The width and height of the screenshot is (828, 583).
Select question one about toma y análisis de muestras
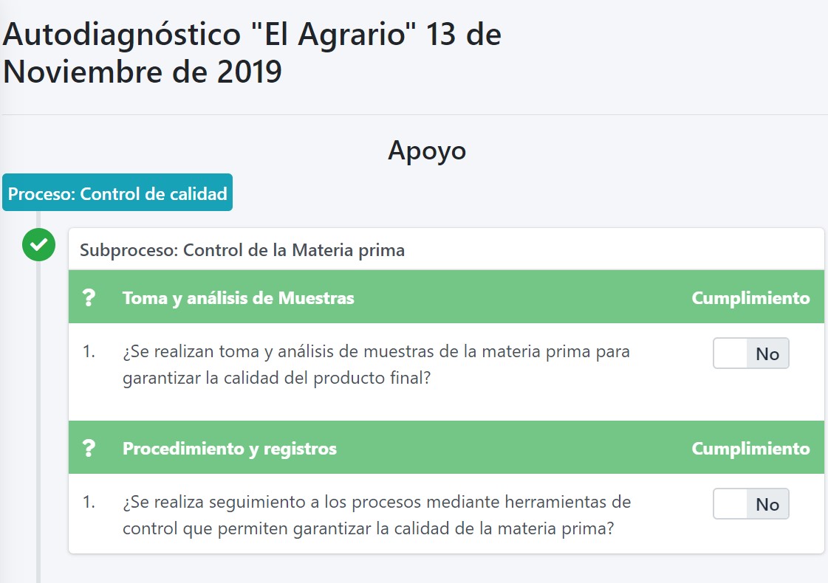coord(375,364)
